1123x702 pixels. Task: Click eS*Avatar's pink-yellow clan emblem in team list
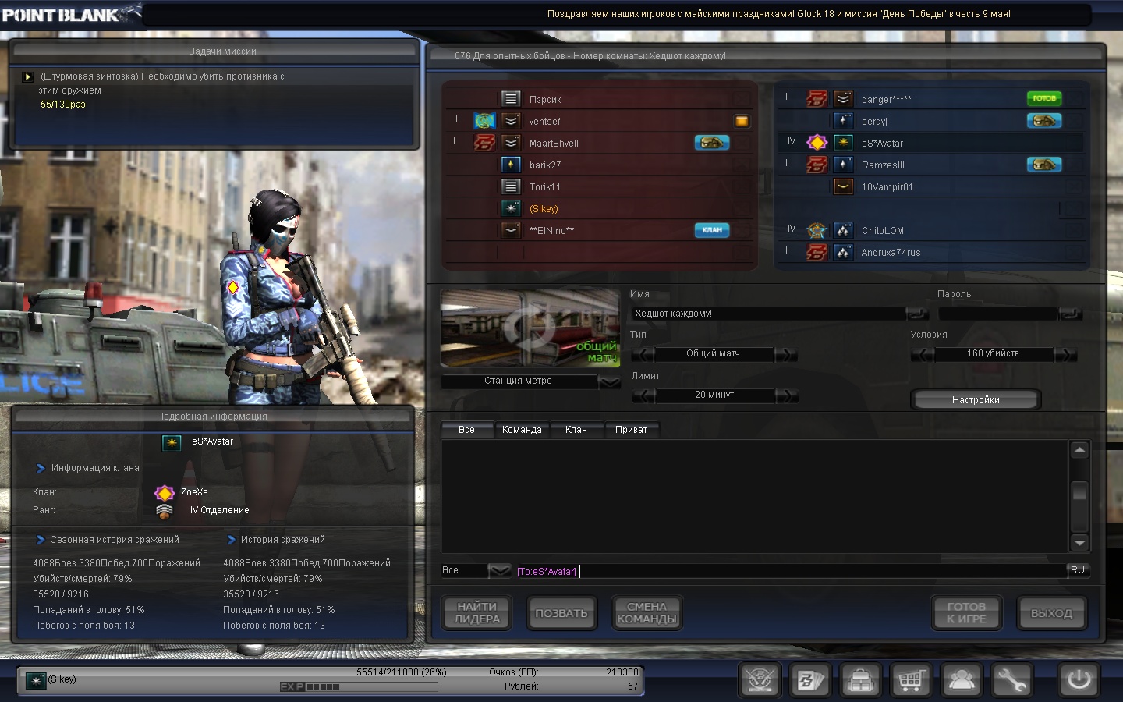817,143
